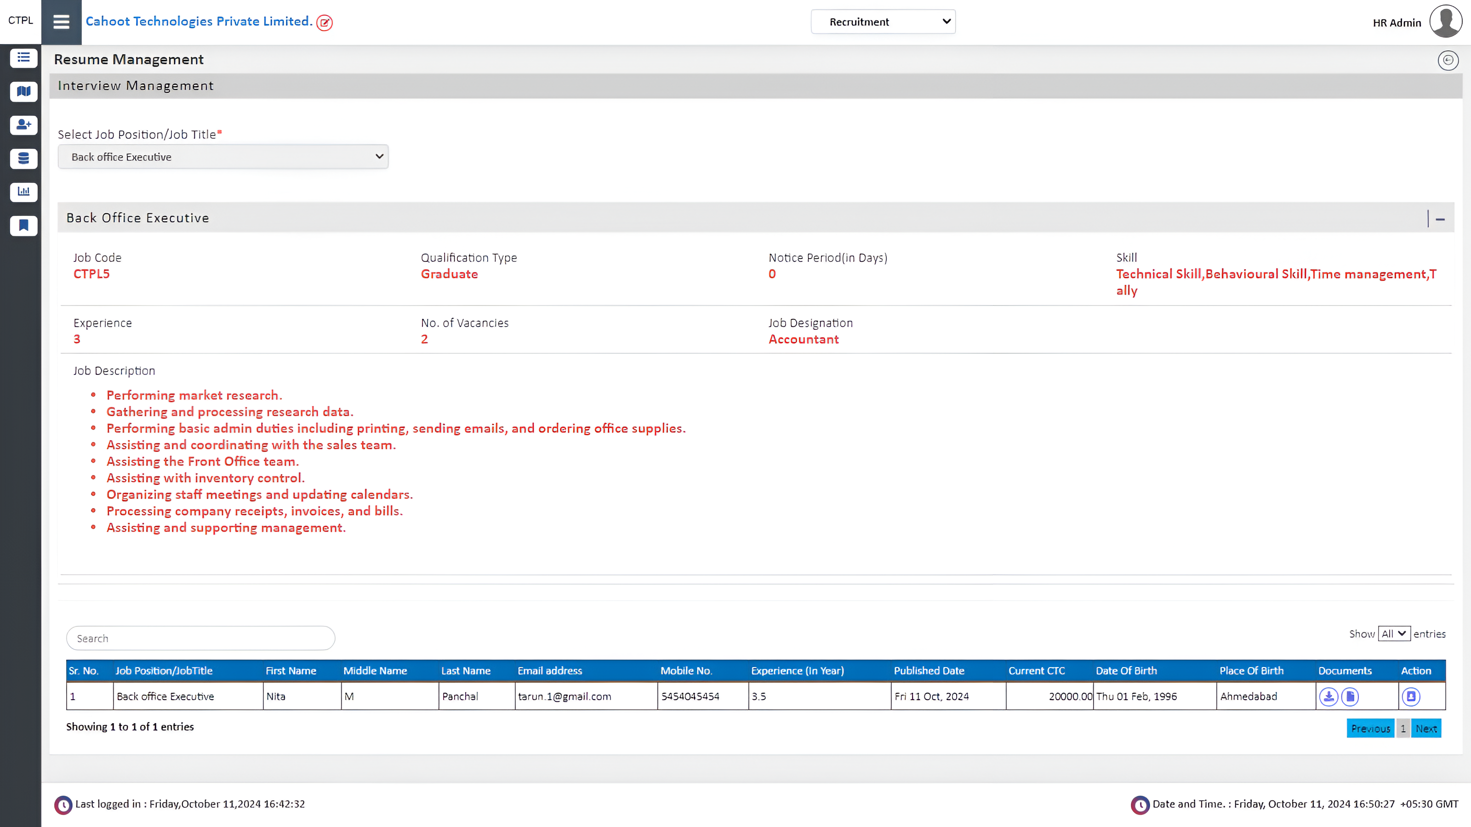Click the circular back arrow icon

point(1448,61)
